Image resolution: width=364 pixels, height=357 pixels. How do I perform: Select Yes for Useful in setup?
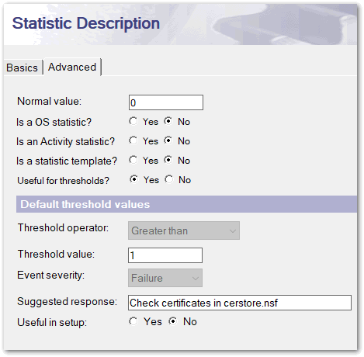coord(133,321)
